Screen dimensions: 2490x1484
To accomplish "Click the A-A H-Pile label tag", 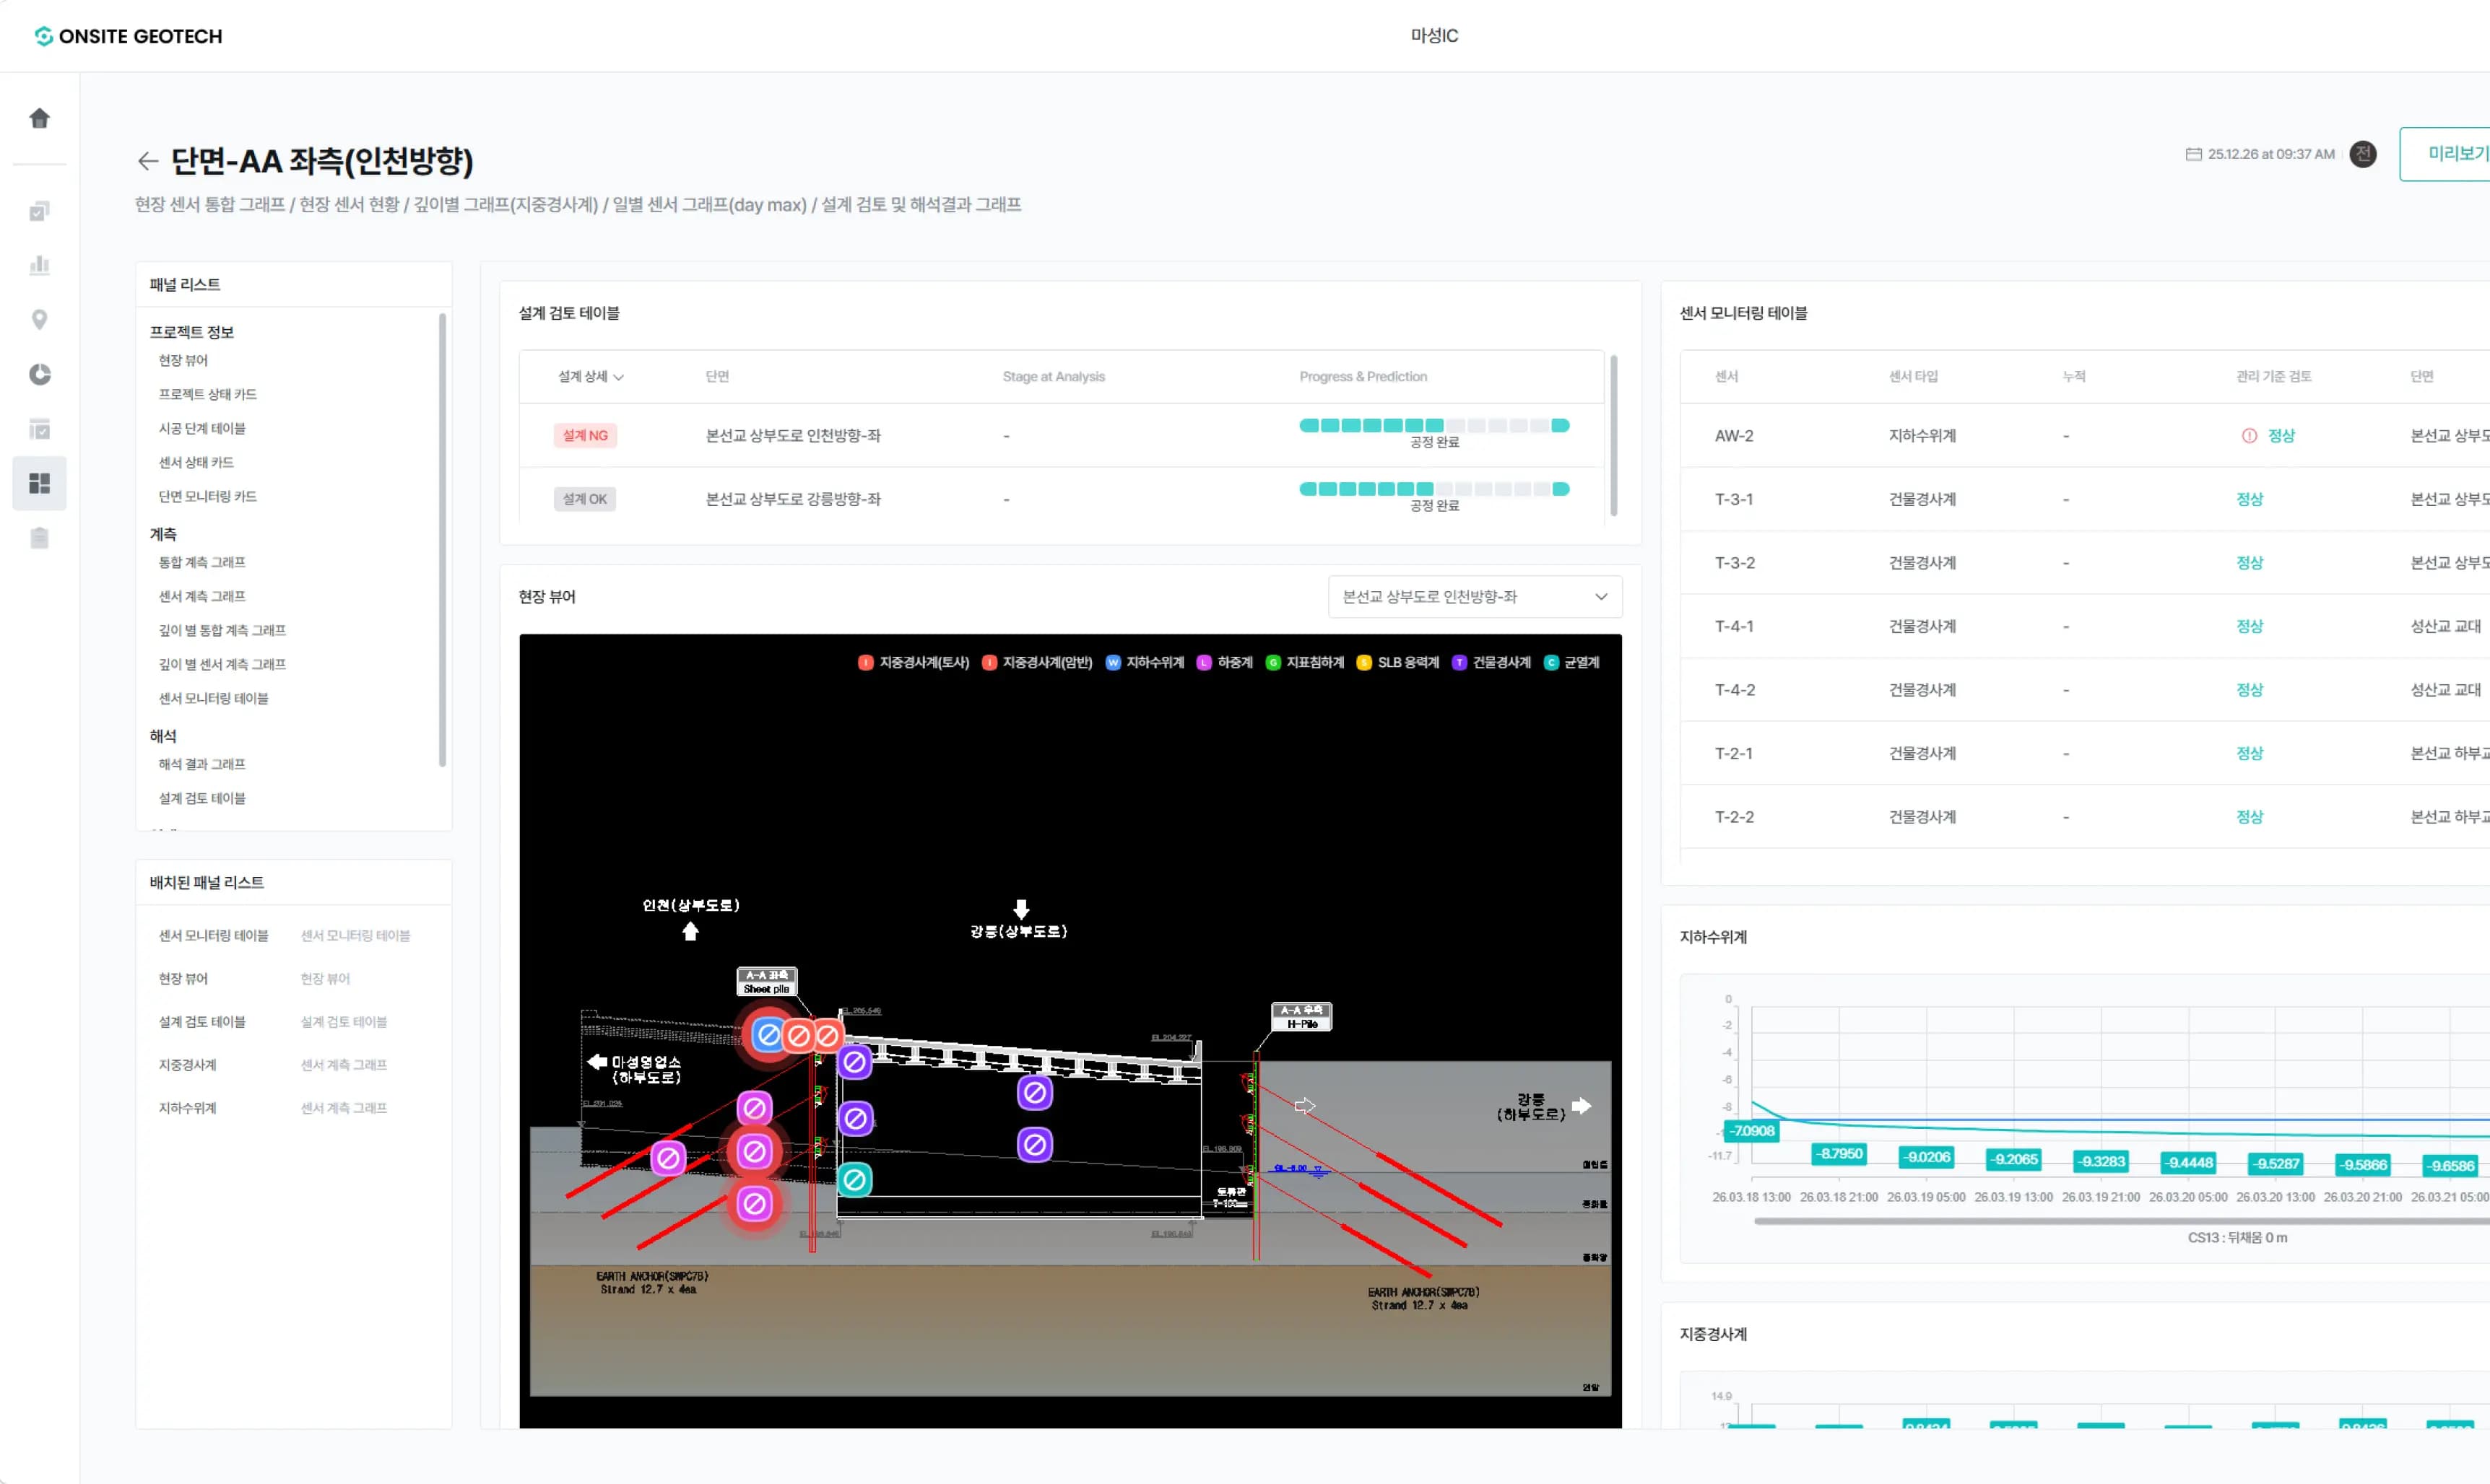I will [1301, 1017].
